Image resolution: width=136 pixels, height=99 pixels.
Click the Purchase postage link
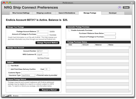[x=53, y=35]
